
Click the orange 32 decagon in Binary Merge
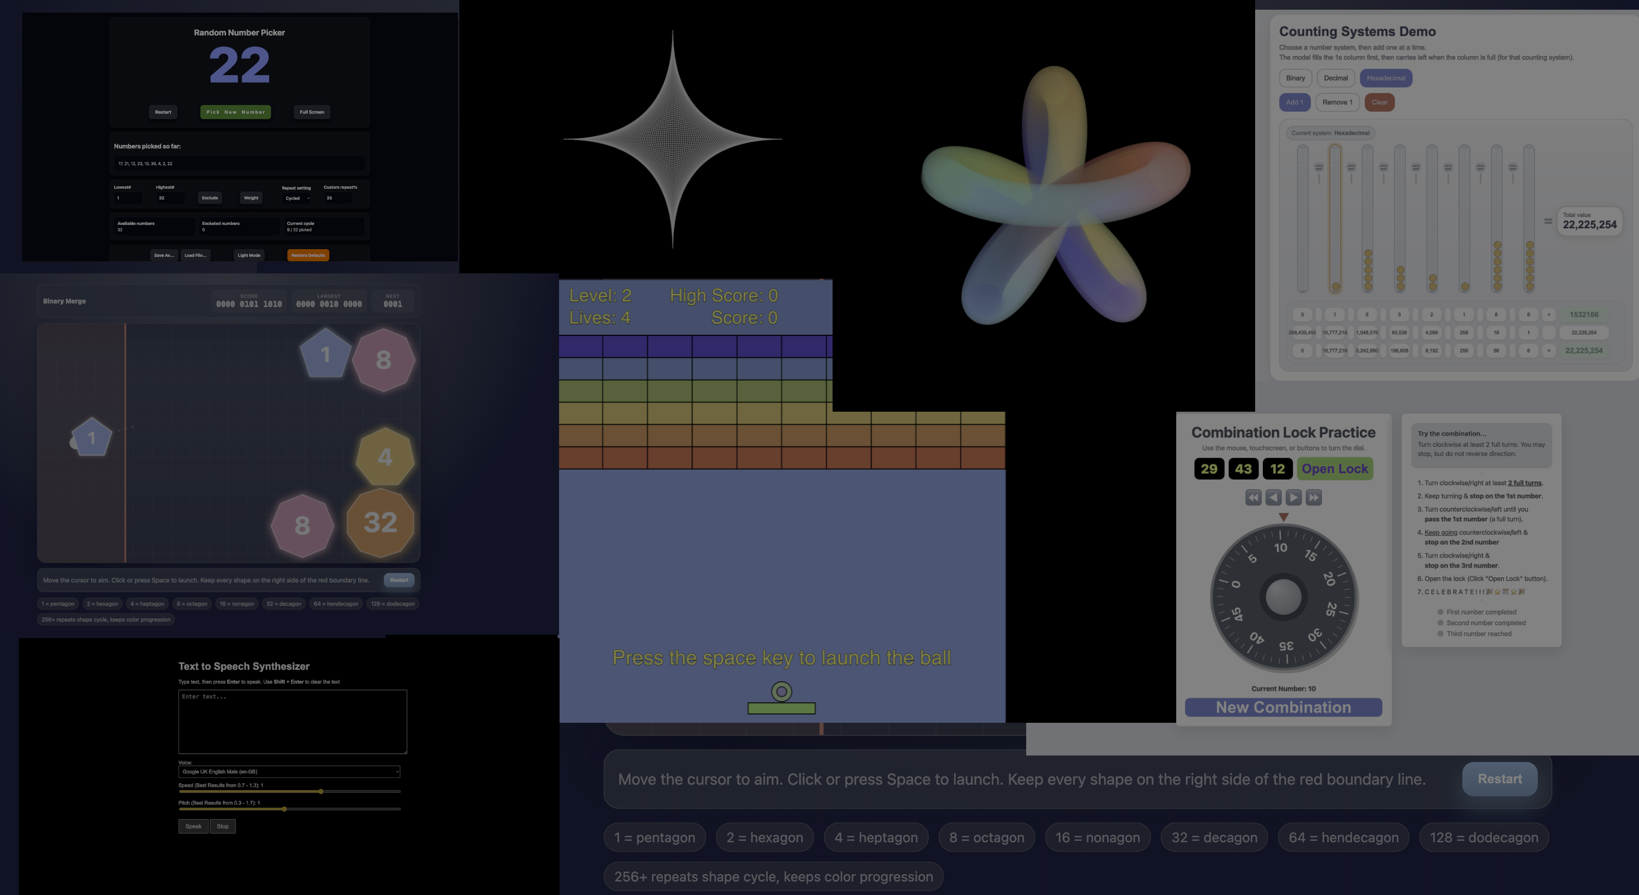(380, 523)
